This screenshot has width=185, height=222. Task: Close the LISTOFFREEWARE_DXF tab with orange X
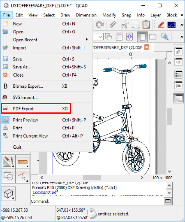pyautogui.click(x=146, y=47)
